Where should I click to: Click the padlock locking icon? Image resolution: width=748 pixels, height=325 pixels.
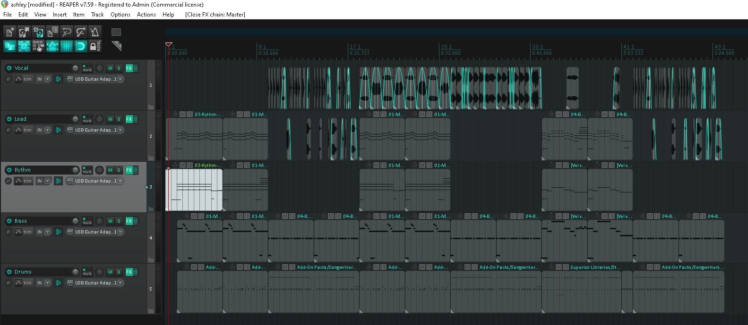[94, 46]
